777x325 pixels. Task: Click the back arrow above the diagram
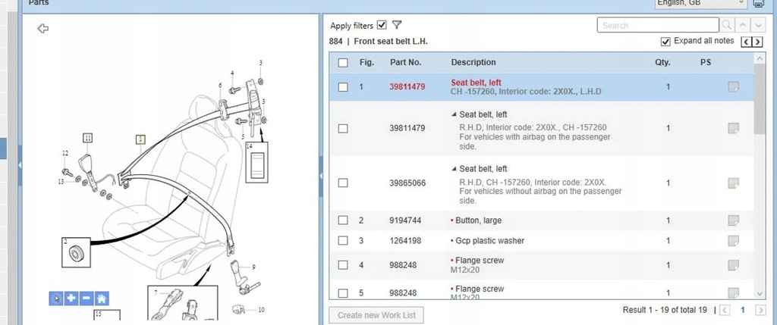tap(43, 28)
